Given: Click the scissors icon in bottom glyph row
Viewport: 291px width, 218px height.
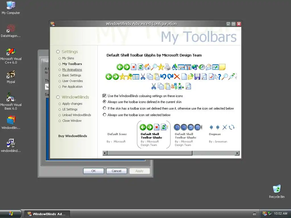Looking at the screenshot, I should pyautogui.click(x=154, y=86).
